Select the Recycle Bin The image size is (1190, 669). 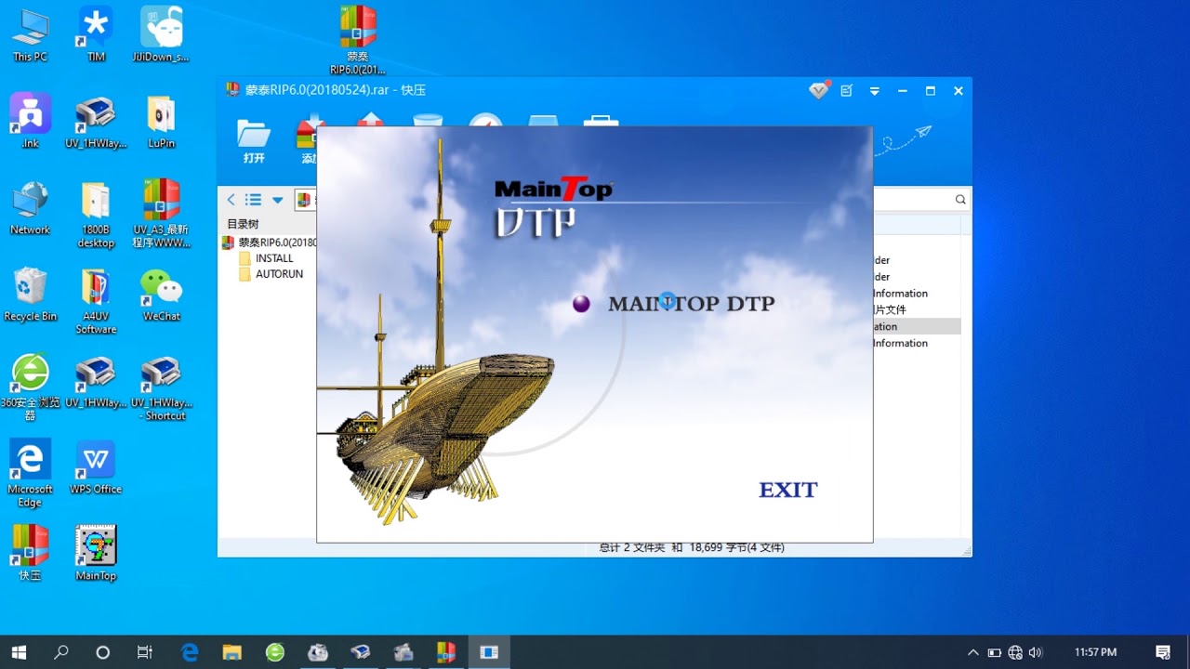30,295
